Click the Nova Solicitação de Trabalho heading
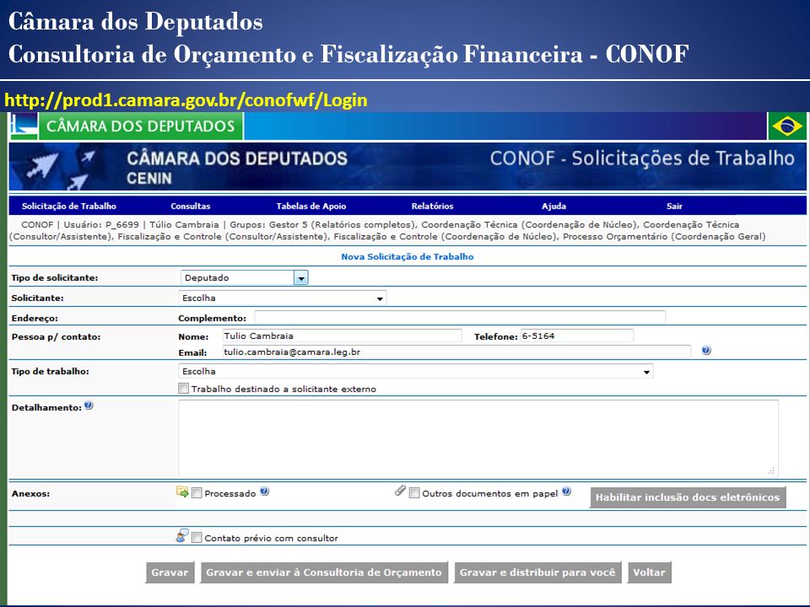 407,256
